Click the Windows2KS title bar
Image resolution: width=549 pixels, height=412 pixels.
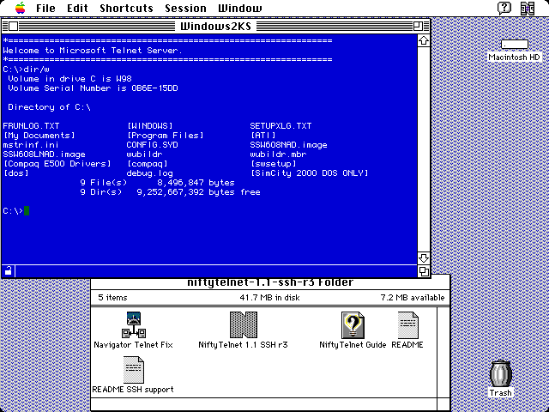215,27
